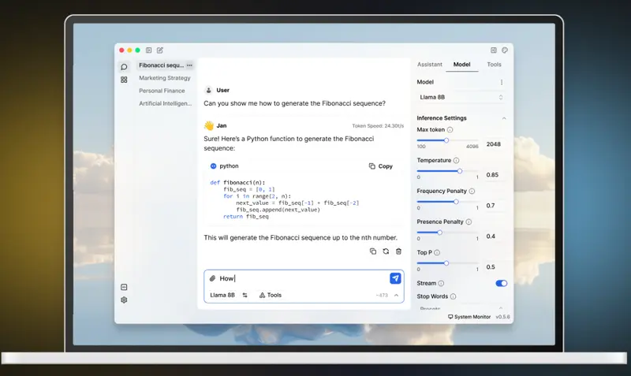Switch to the Assistant tab
The width and height of the screenshot is (631, 376).
point(430,65)
